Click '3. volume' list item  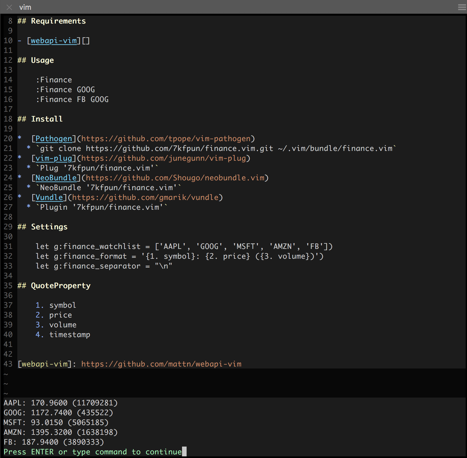(x=56, y=325)
